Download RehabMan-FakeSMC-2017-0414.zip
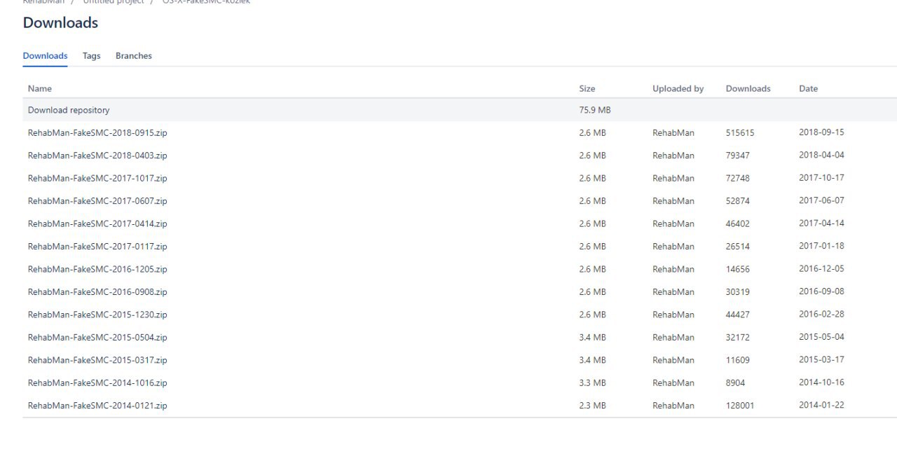Viewport: 897px width, 461px height. pyautogui.click(x=97, y=223)
